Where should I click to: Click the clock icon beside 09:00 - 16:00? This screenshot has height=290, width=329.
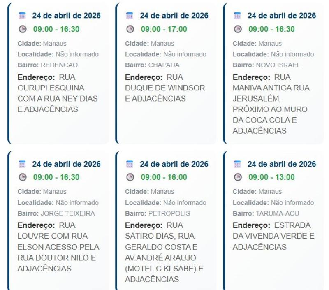(x=130, y=178)
